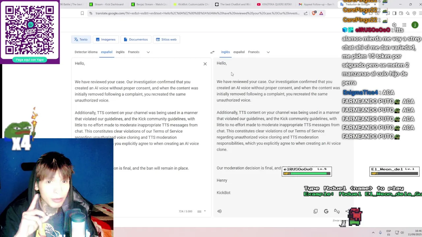Open Brave Shields icon
Screen dimensions: 422x237
(x=314, y=13)
